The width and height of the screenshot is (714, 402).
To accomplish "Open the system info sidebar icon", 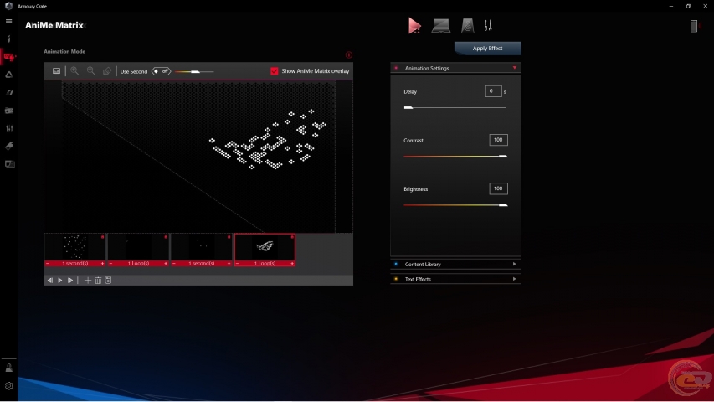I will click(x=8, y=39).
